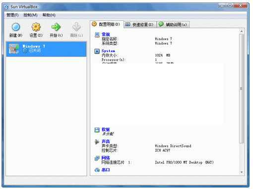Click the 系统类型 OS type label
Image resolution: width=253 pixels, height=189 pixels.
tap(110, 43)
